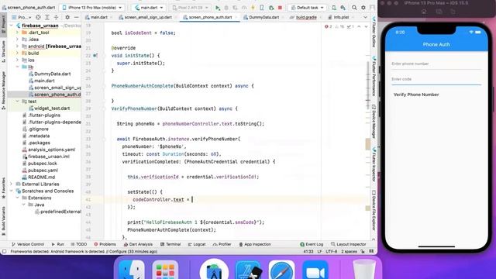Open Finder from the Dock
This screenshot has height=279, width=496.
click(x=132, y=270)
